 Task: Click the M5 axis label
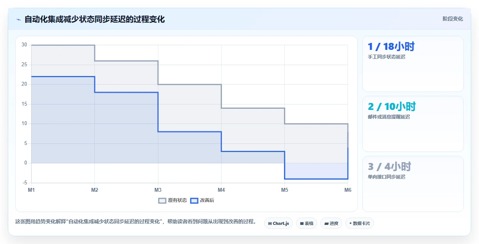[284, 190]
